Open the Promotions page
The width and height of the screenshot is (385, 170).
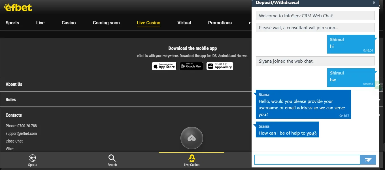220,23
